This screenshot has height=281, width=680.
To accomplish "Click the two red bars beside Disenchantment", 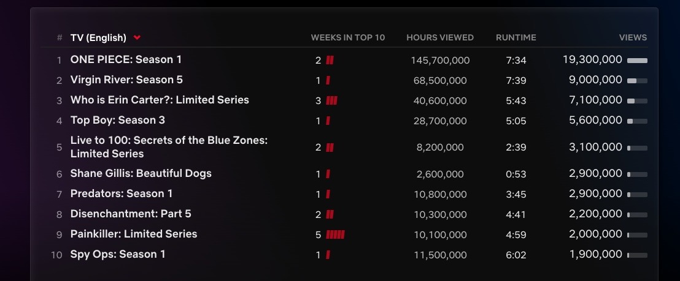I will tap(330, 214).
